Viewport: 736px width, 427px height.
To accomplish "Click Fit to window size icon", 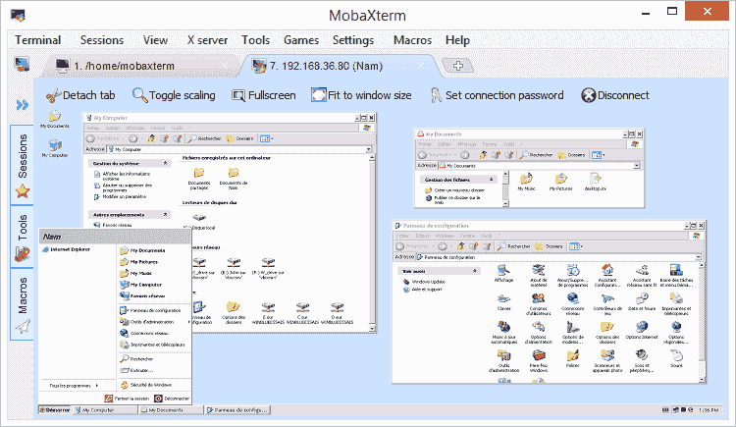I will pos(318,95).
